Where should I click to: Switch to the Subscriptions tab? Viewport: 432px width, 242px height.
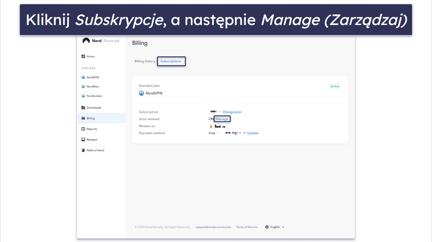coord(171,61)
